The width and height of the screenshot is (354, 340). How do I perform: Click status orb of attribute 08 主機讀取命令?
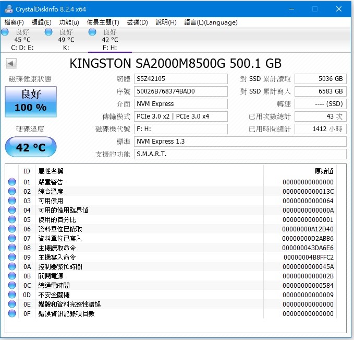tap(12, 248)
